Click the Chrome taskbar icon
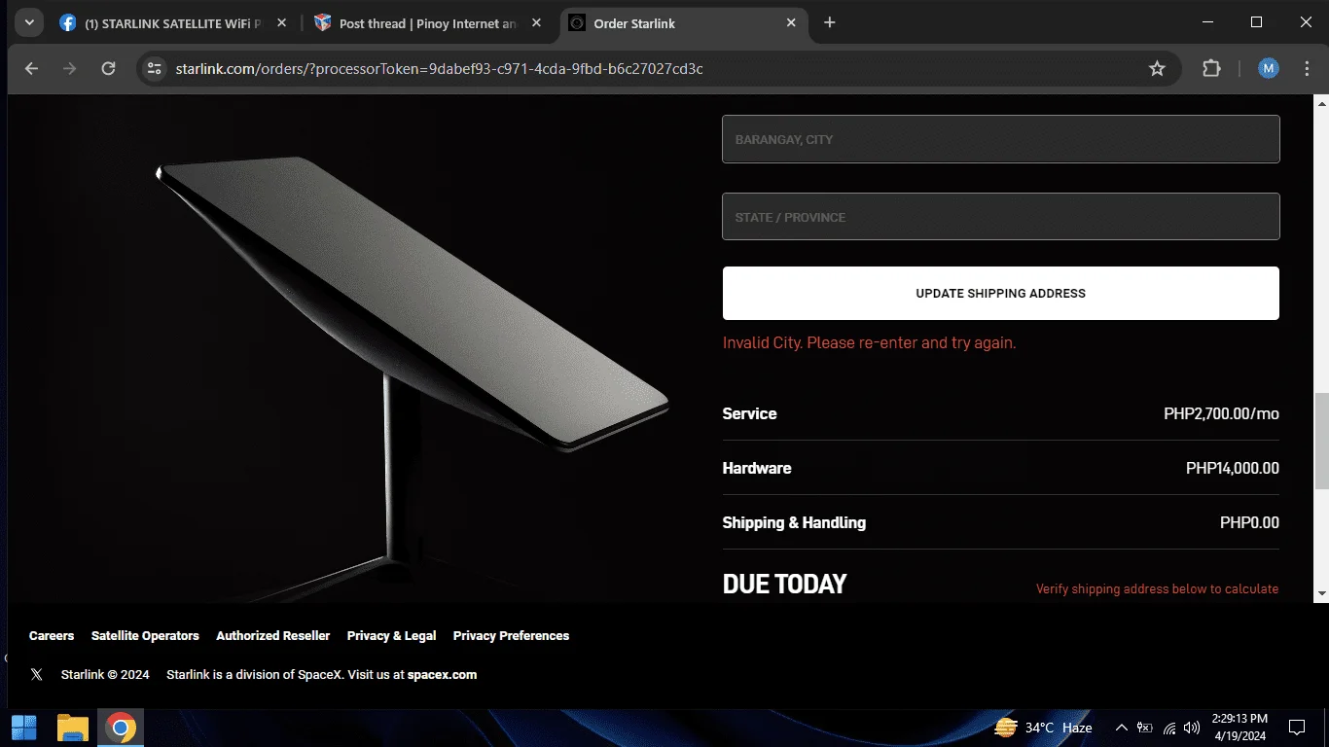The height and width of the screenshot is (747, 1329). click(x=121, y=727)
